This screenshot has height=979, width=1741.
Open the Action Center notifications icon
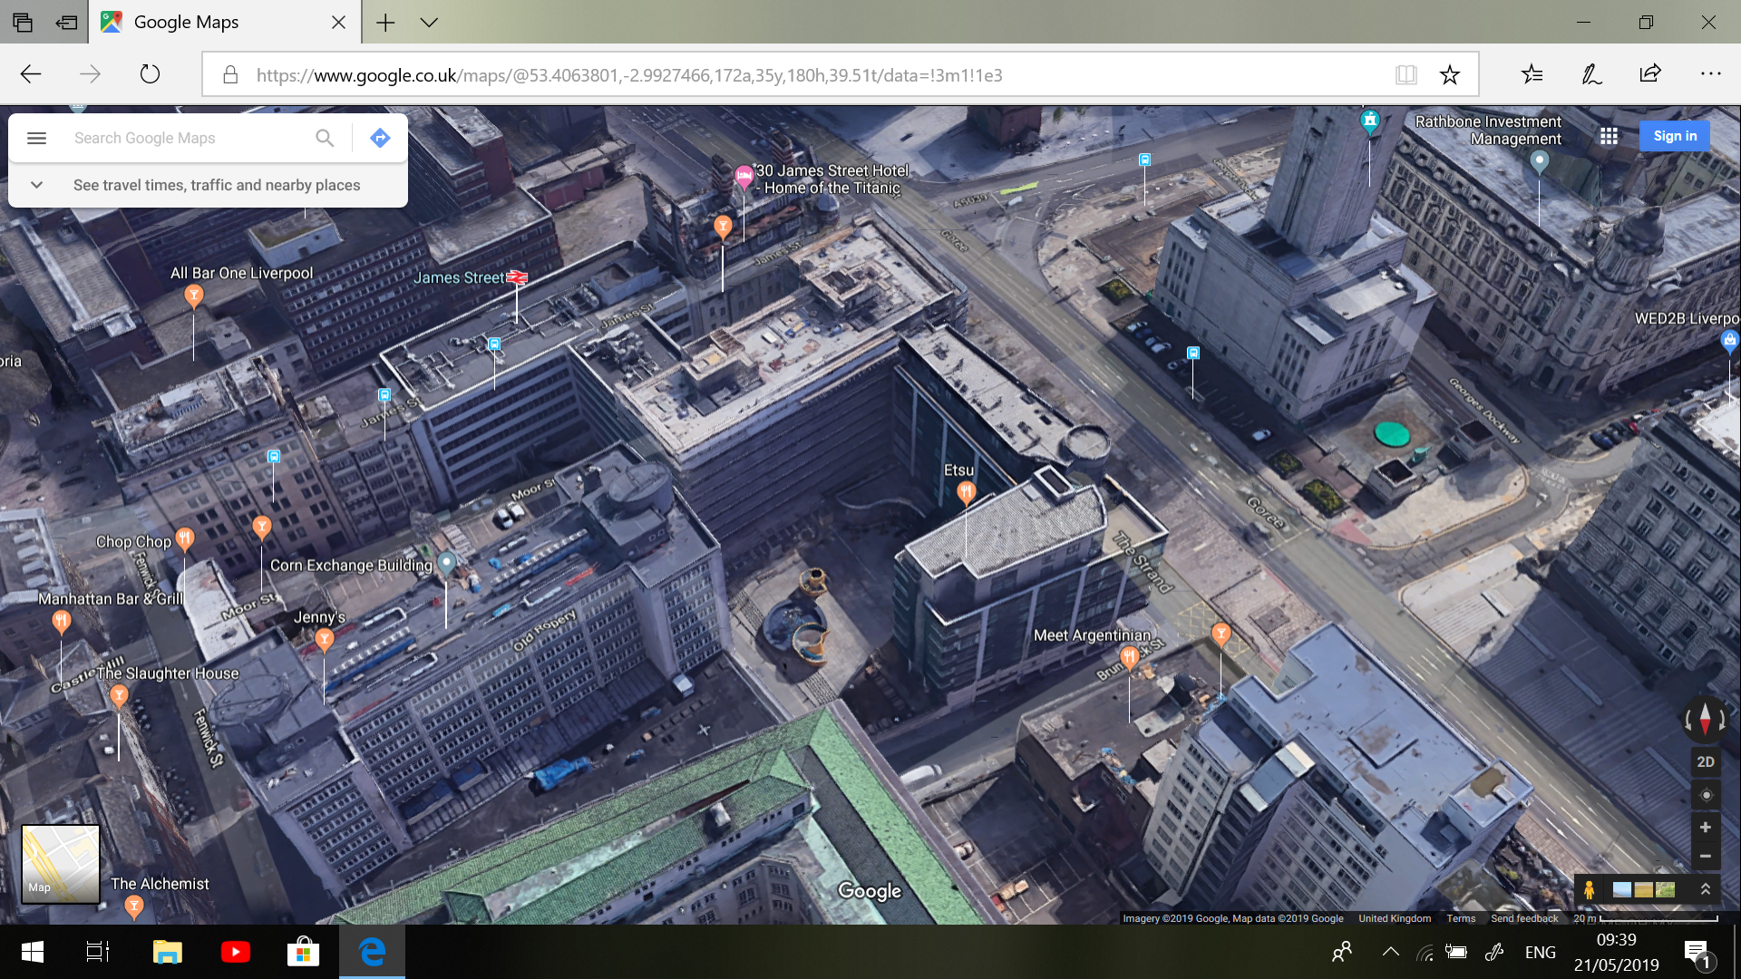(1697, 952)
